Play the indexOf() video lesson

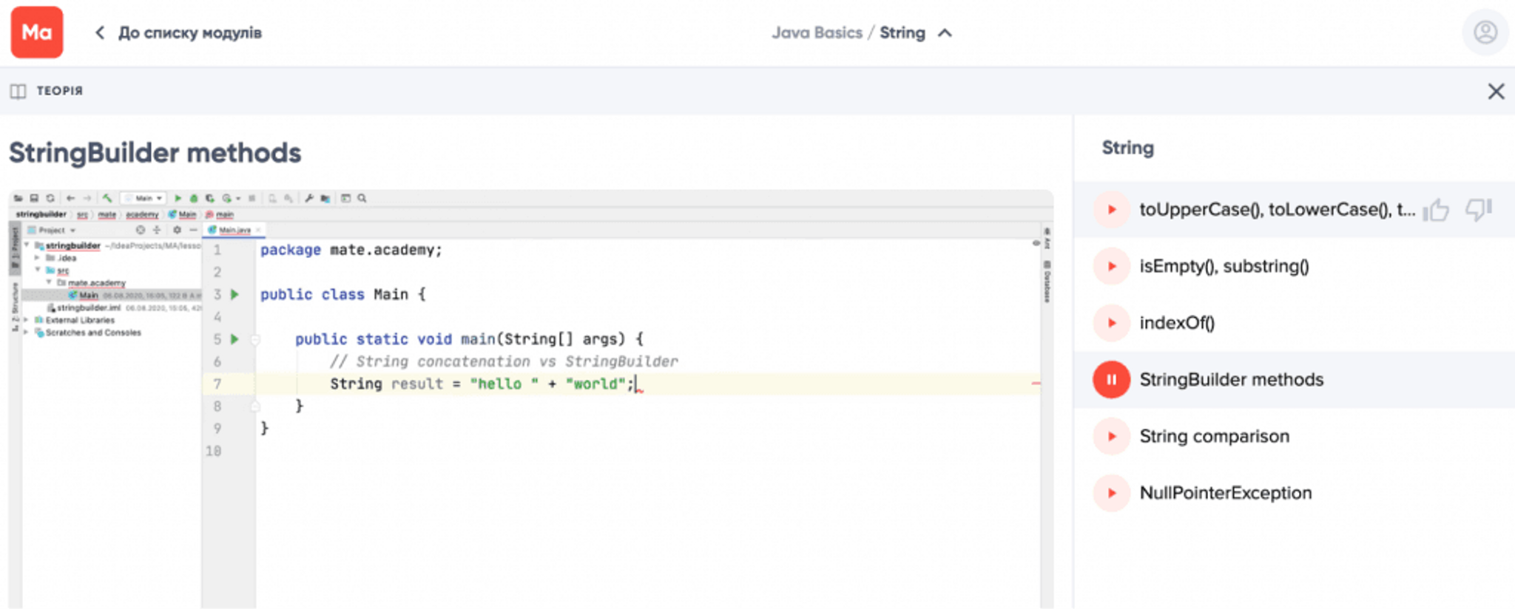point(1111,323)
